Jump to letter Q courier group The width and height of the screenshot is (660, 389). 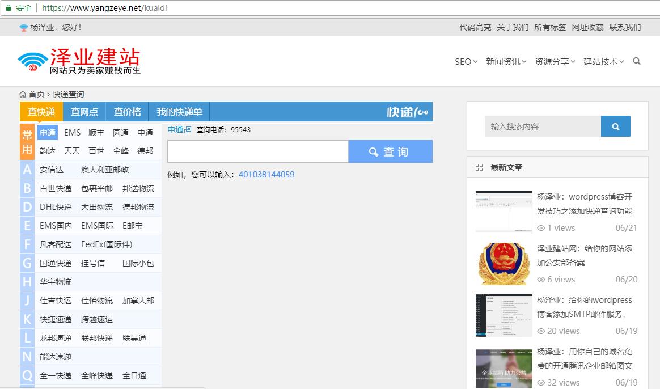[27, 375]
